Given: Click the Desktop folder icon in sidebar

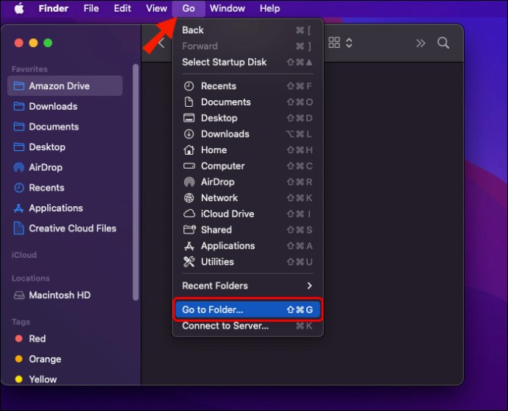Looking at the screenshot, I should 19,147.
